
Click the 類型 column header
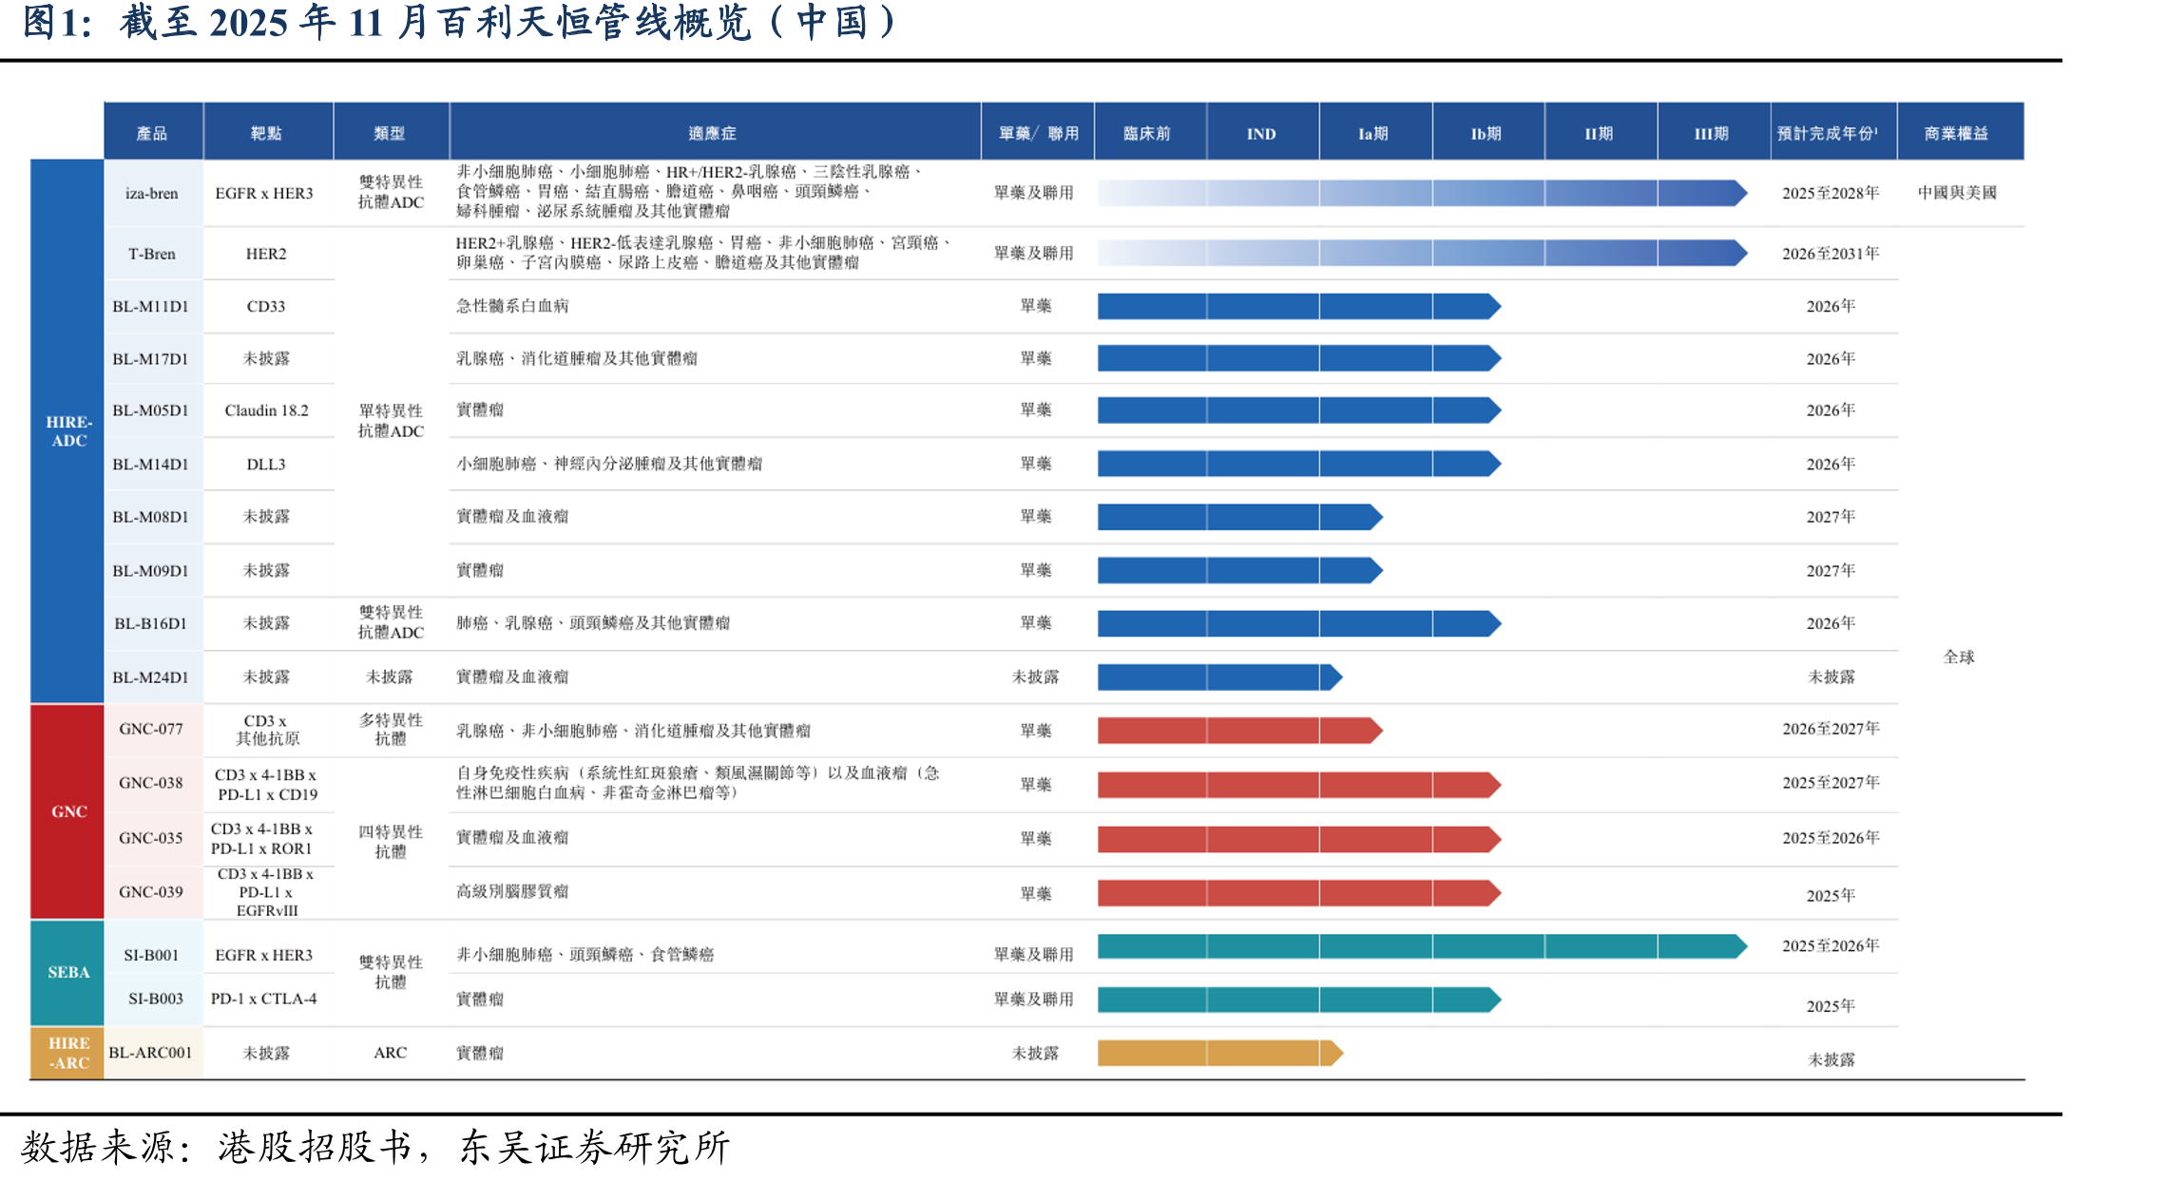click(x=390, y=132)
